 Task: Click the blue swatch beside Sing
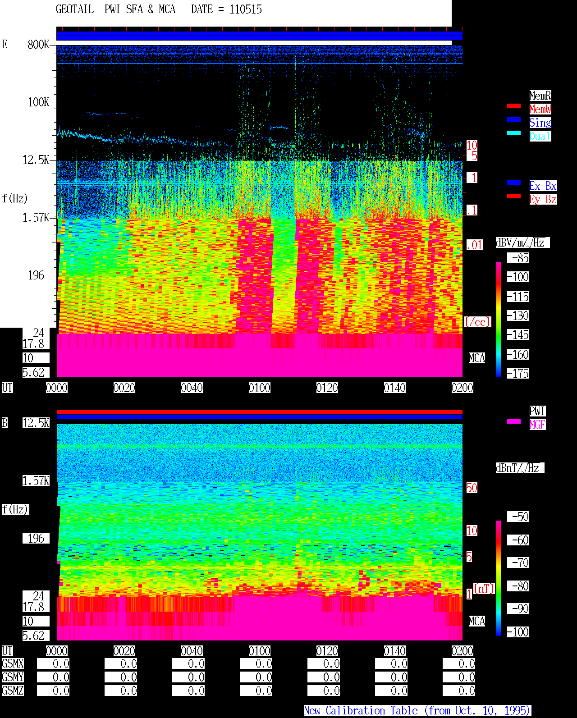click(514, 119)
